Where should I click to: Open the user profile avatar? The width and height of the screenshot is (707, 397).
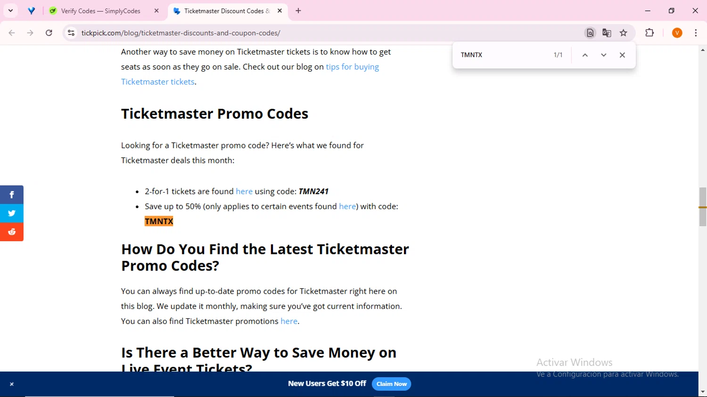677,33
